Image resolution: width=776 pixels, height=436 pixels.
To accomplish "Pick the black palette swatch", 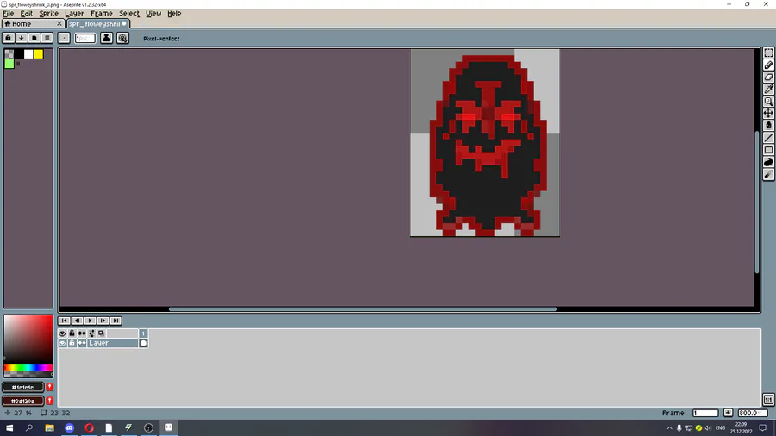I will click(19, 54).
